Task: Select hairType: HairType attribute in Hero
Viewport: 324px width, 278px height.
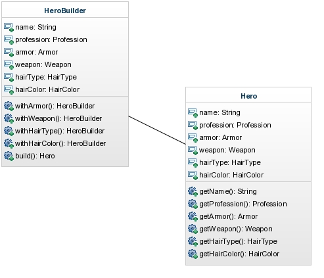Action: point(230,162)
